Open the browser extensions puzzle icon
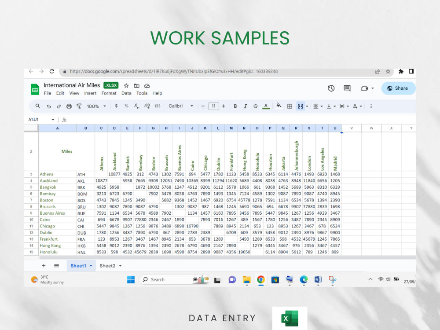 401,71
